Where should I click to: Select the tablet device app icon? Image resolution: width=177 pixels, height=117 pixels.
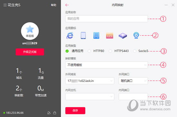83,35
